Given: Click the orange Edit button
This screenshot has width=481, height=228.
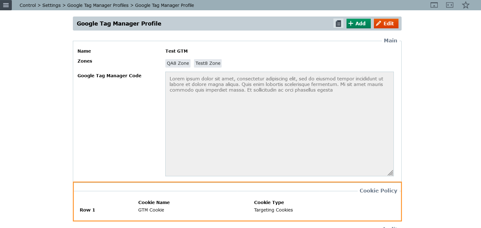Looking at the screenshot, I should pos(386,23).
